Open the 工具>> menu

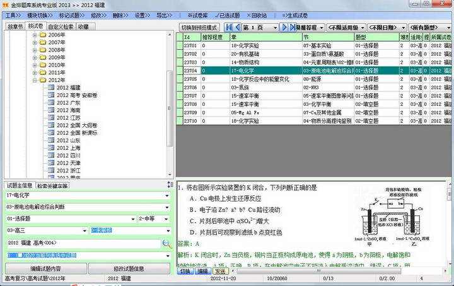13,15
